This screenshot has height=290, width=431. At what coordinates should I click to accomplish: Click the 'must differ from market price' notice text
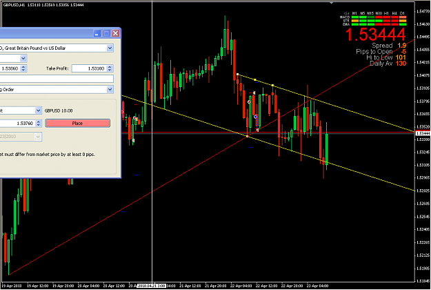point(48,155)
